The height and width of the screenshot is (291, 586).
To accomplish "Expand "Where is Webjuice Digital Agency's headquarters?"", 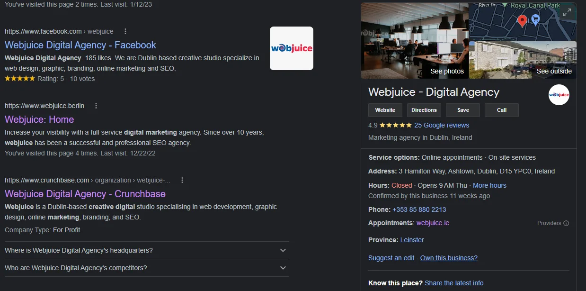I will click(147, 250).
